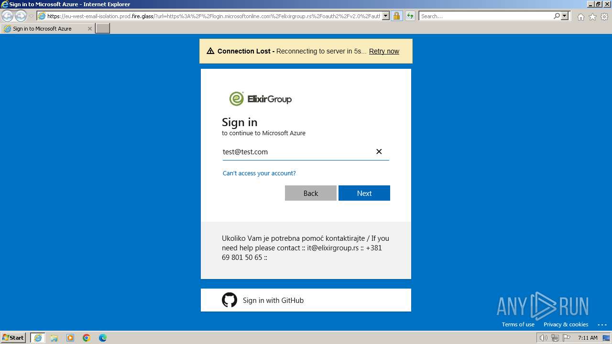
Task: Open a new blank tab
Action: tap(103, 29)
